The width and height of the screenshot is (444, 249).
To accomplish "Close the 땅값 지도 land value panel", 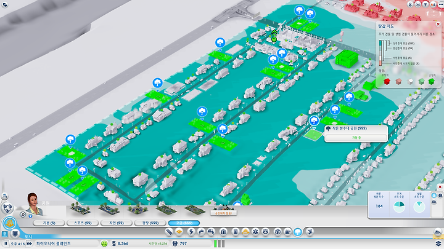I will [x=438, y=24].
